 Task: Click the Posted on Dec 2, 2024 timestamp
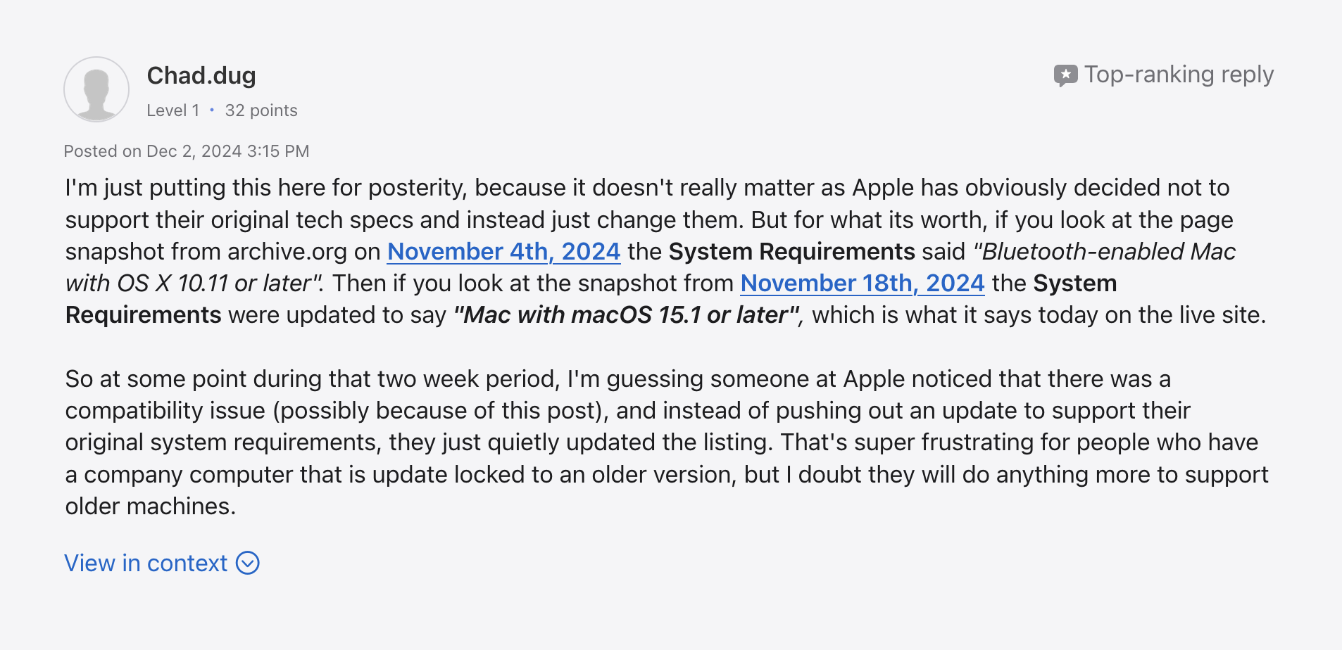coord(187,151)
